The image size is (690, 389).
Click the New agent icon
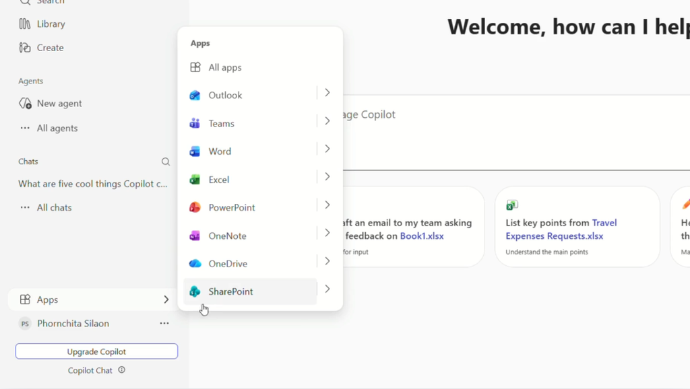click(25, 103)
